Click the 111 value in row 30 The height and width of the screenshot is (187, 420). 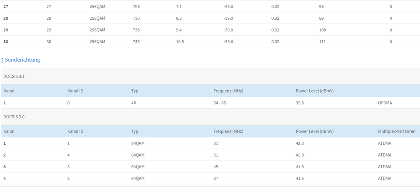(322, 42)
